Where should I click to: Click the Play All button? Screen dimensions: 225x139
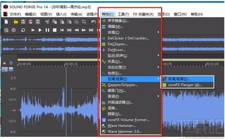click(33, 30)
